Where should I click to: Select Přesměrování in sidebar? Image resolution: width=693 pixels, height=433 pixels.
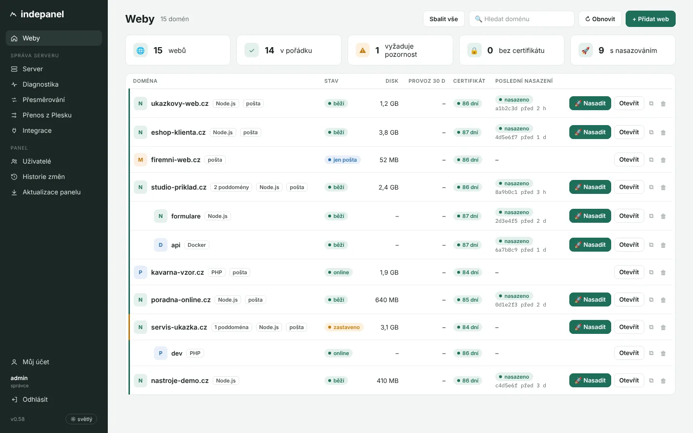pyautogui.click(x=54, y=100)
